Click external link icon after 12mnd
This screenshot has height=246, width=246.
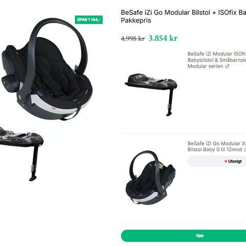245,150
